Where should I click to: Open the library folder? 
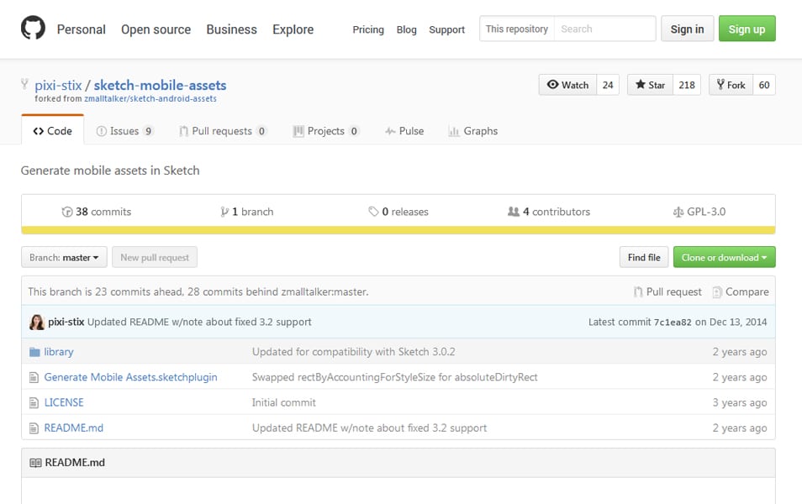click(x=59, y=352)
